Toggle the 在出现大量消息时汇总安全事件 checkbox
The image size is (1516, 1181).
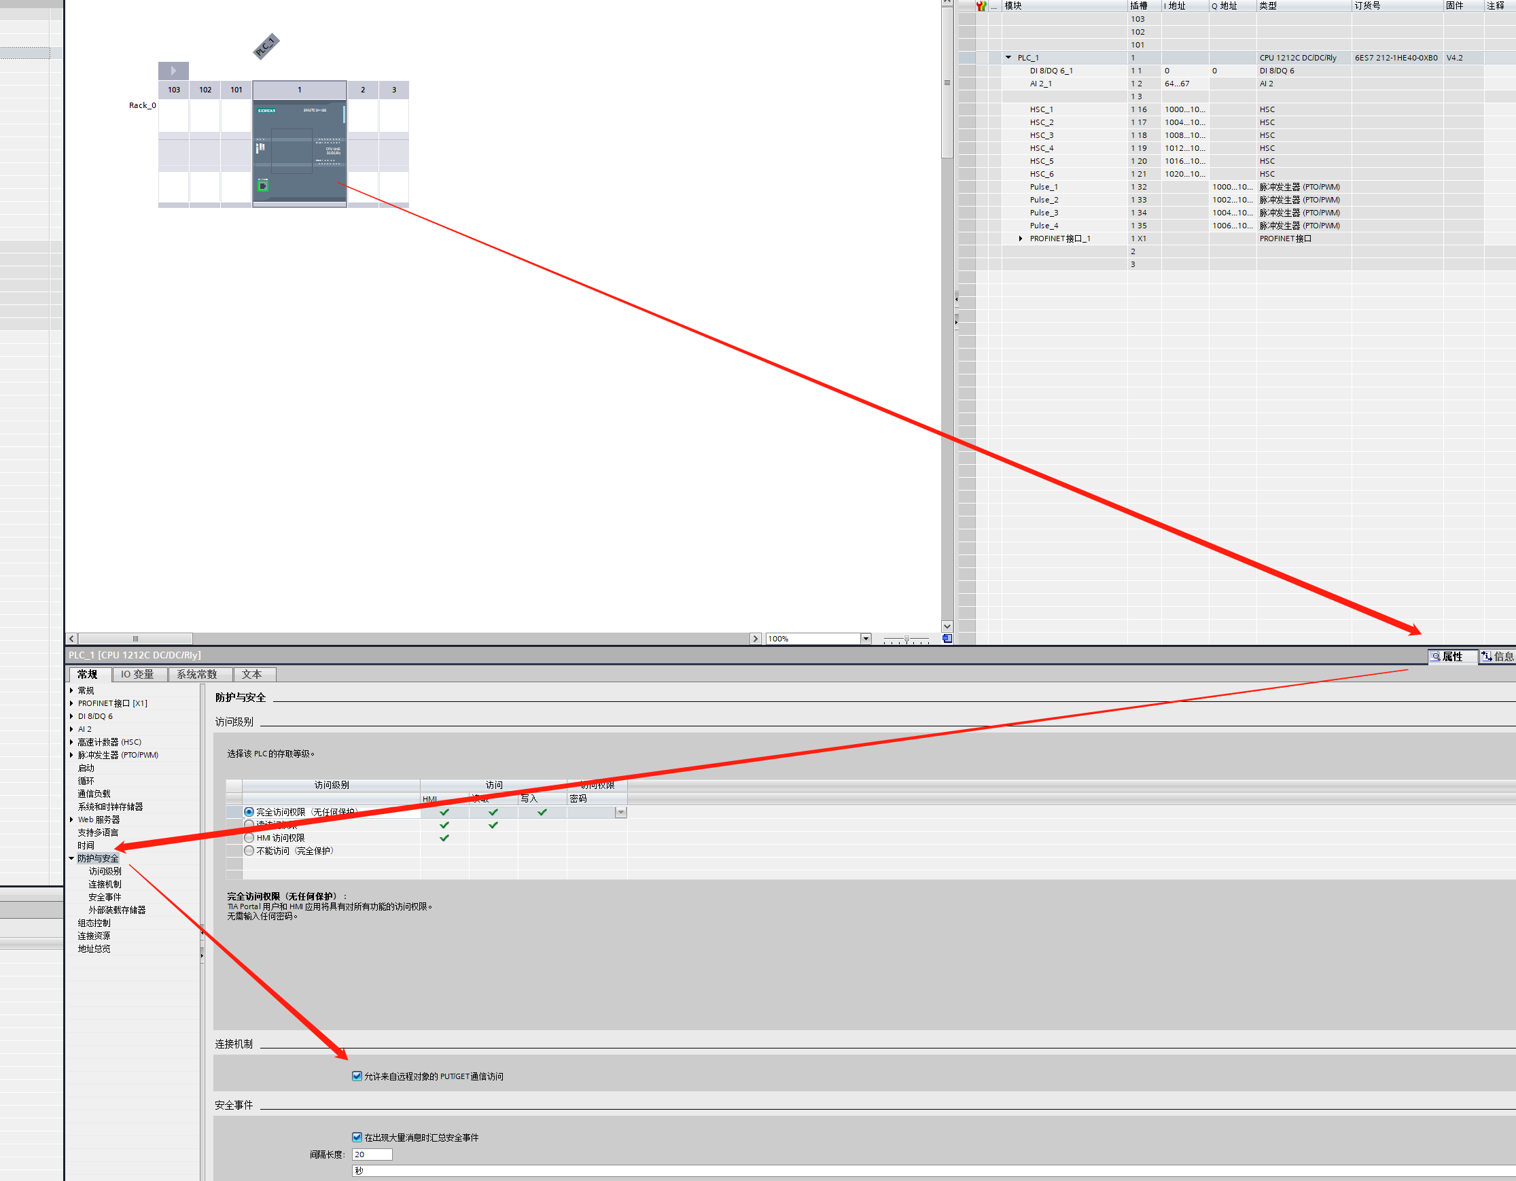pos(355,1138)
